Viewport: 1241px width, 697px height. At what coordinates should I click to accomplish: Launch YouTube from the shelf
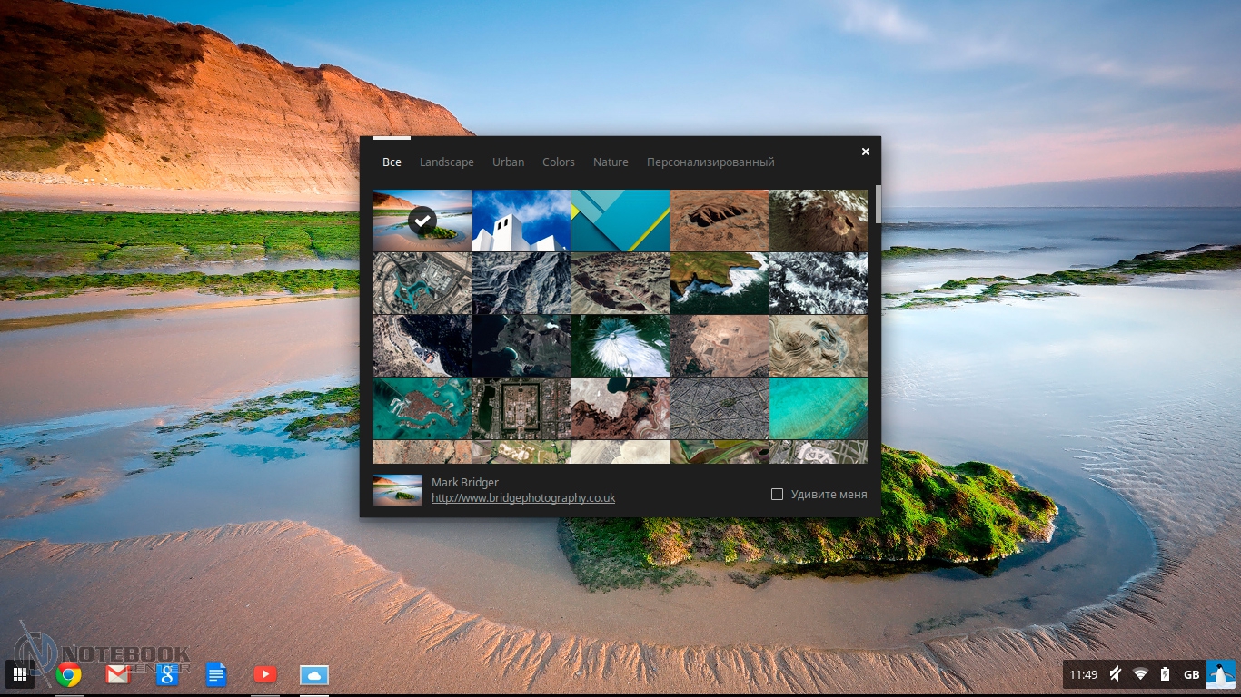click(x=264, y=674)
